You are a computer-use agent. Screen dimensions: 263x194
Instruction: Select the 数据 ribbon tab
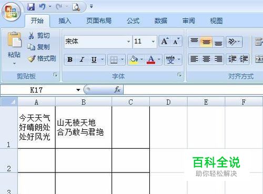161,21
